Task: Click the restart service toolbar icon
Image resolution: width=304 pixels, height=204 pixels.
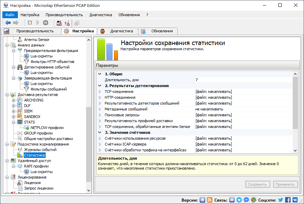Action: pyautogui.click(x=46, y=23)
